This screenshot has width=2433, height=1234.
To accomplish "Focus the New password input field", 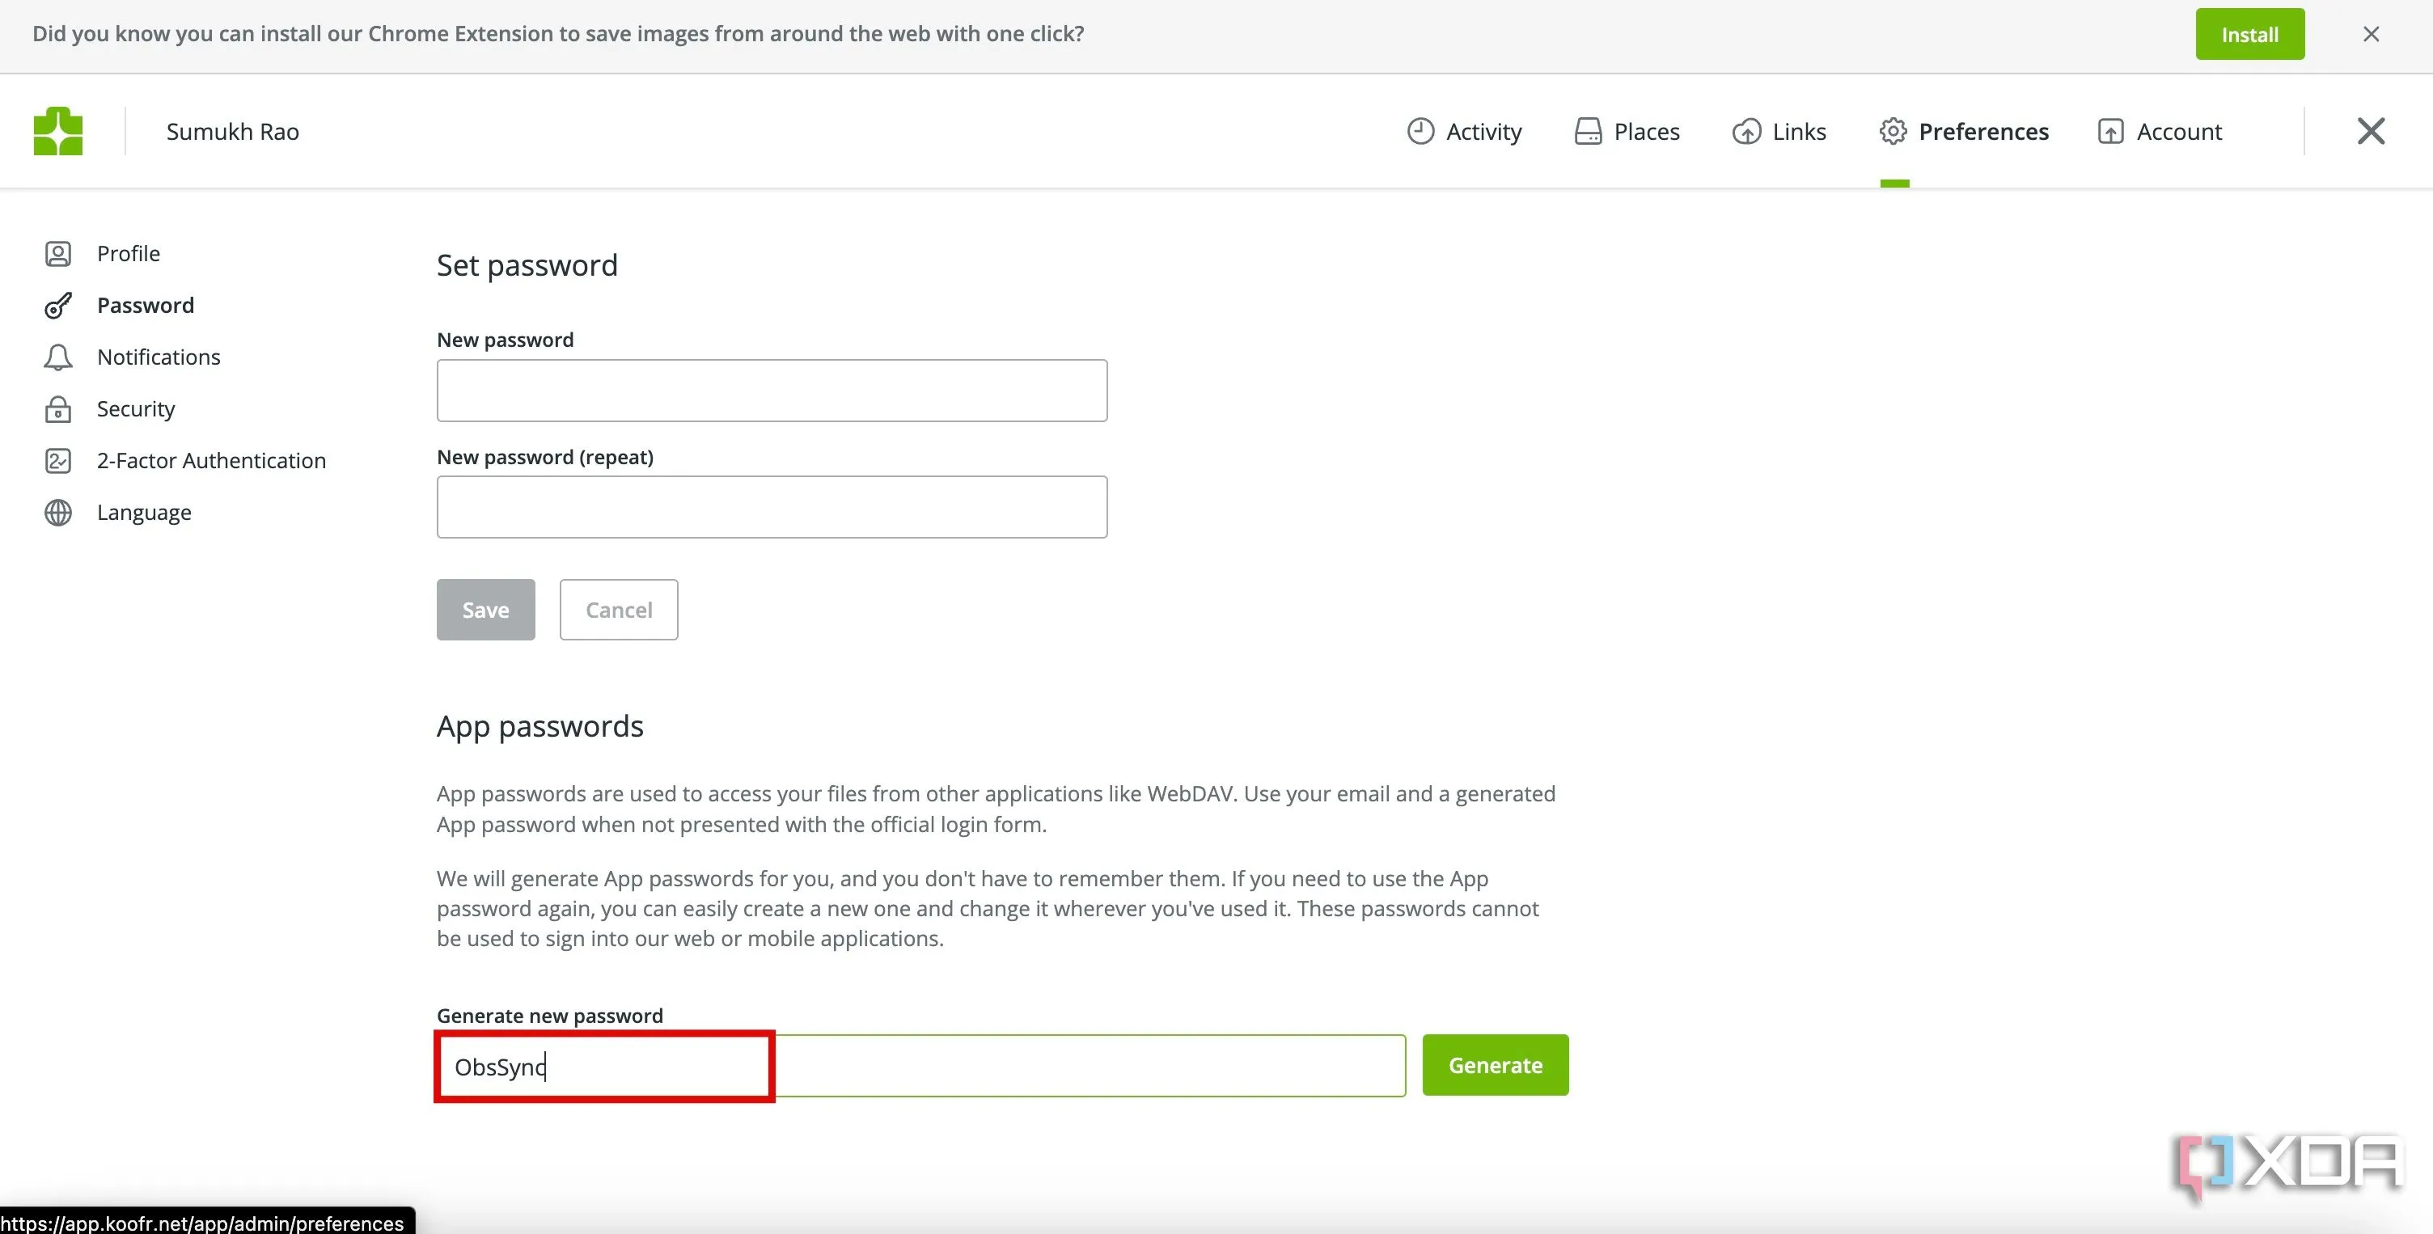I will click(772, 390).
